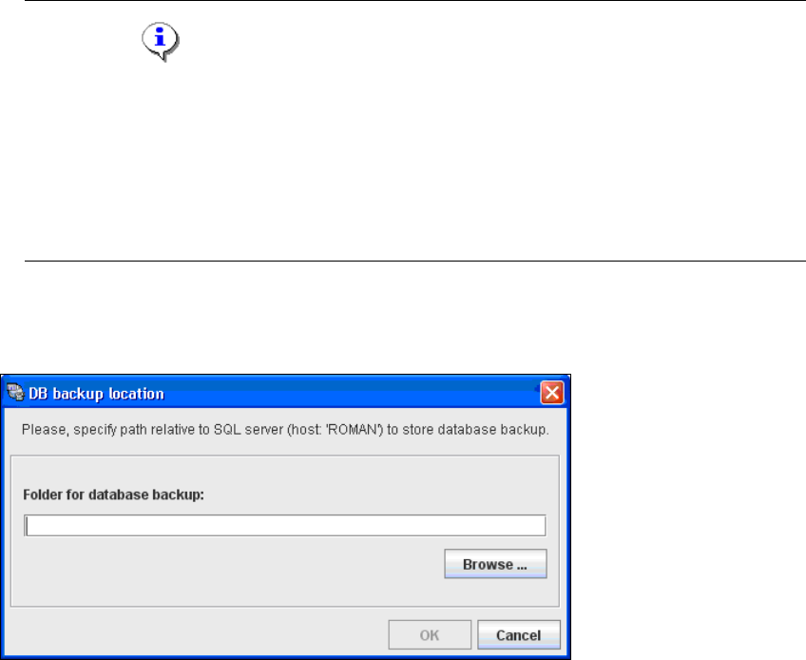Click the white path text box's right end
Screen dimensions: 806x660
click(534, 525)
